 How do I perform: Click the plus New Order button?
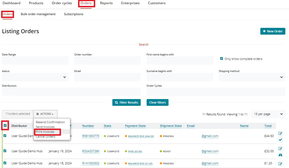273,31
